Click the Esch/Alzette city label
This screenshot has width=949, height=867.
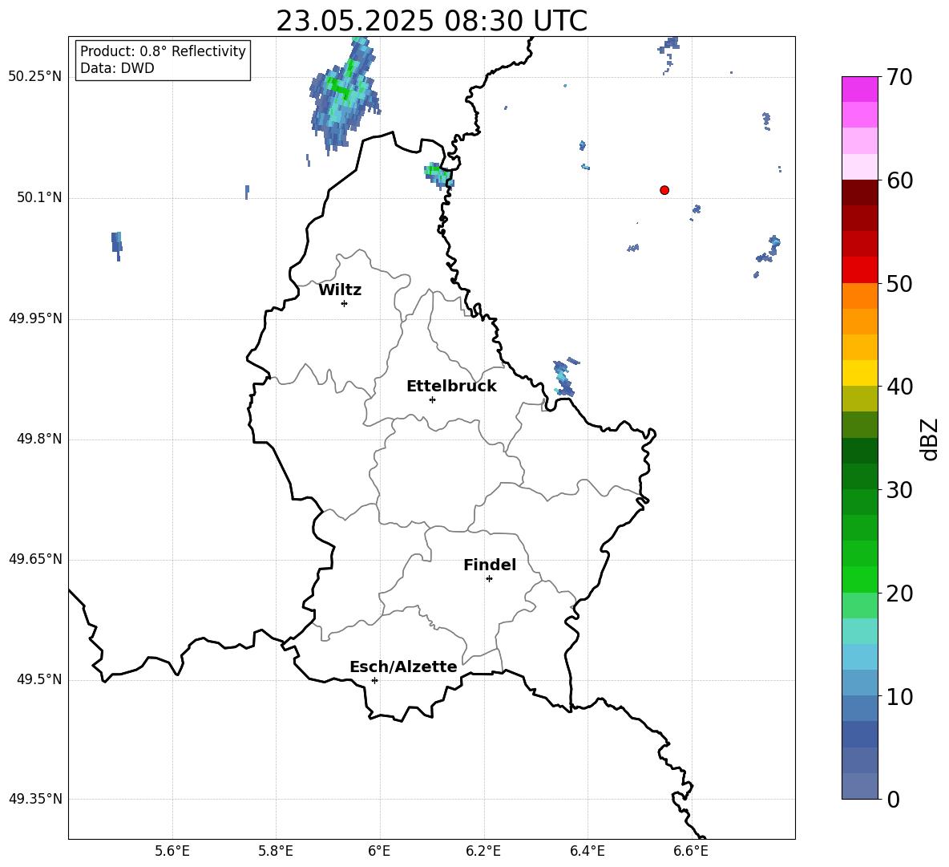click(403, 666)
